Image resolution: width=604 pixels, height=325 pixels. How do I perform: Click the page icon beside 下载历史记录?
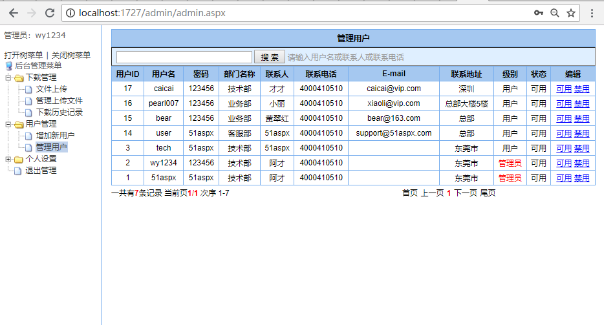pos(28,112)
